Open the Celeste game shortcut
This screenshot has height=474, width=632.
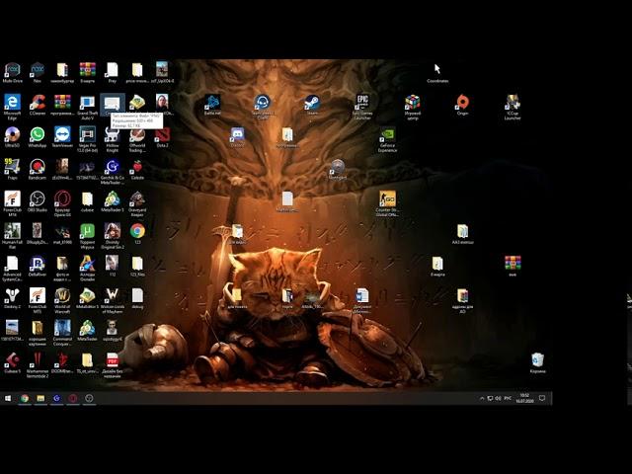137,167
